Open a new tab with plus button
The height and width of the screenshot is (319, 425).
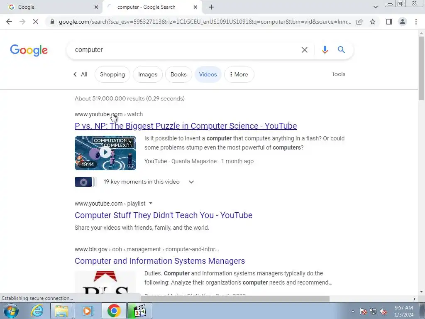coord(211,7)
